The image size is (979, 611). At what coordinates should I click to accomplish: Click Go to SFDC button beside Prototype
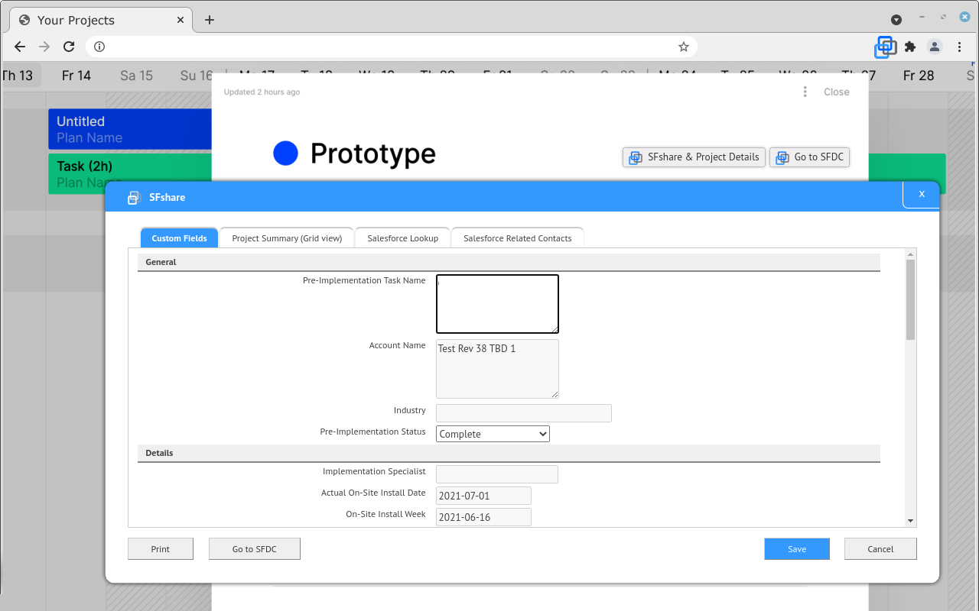coord(809,157)
